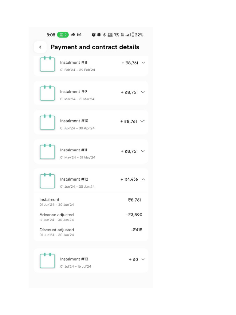236x315 pixels.
Task: Click calendar icon for Instalment #13
Action: click(47, 261)
